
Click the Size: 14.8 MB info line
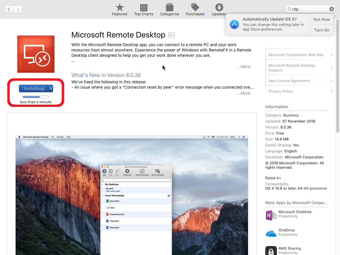coord(277,139)
